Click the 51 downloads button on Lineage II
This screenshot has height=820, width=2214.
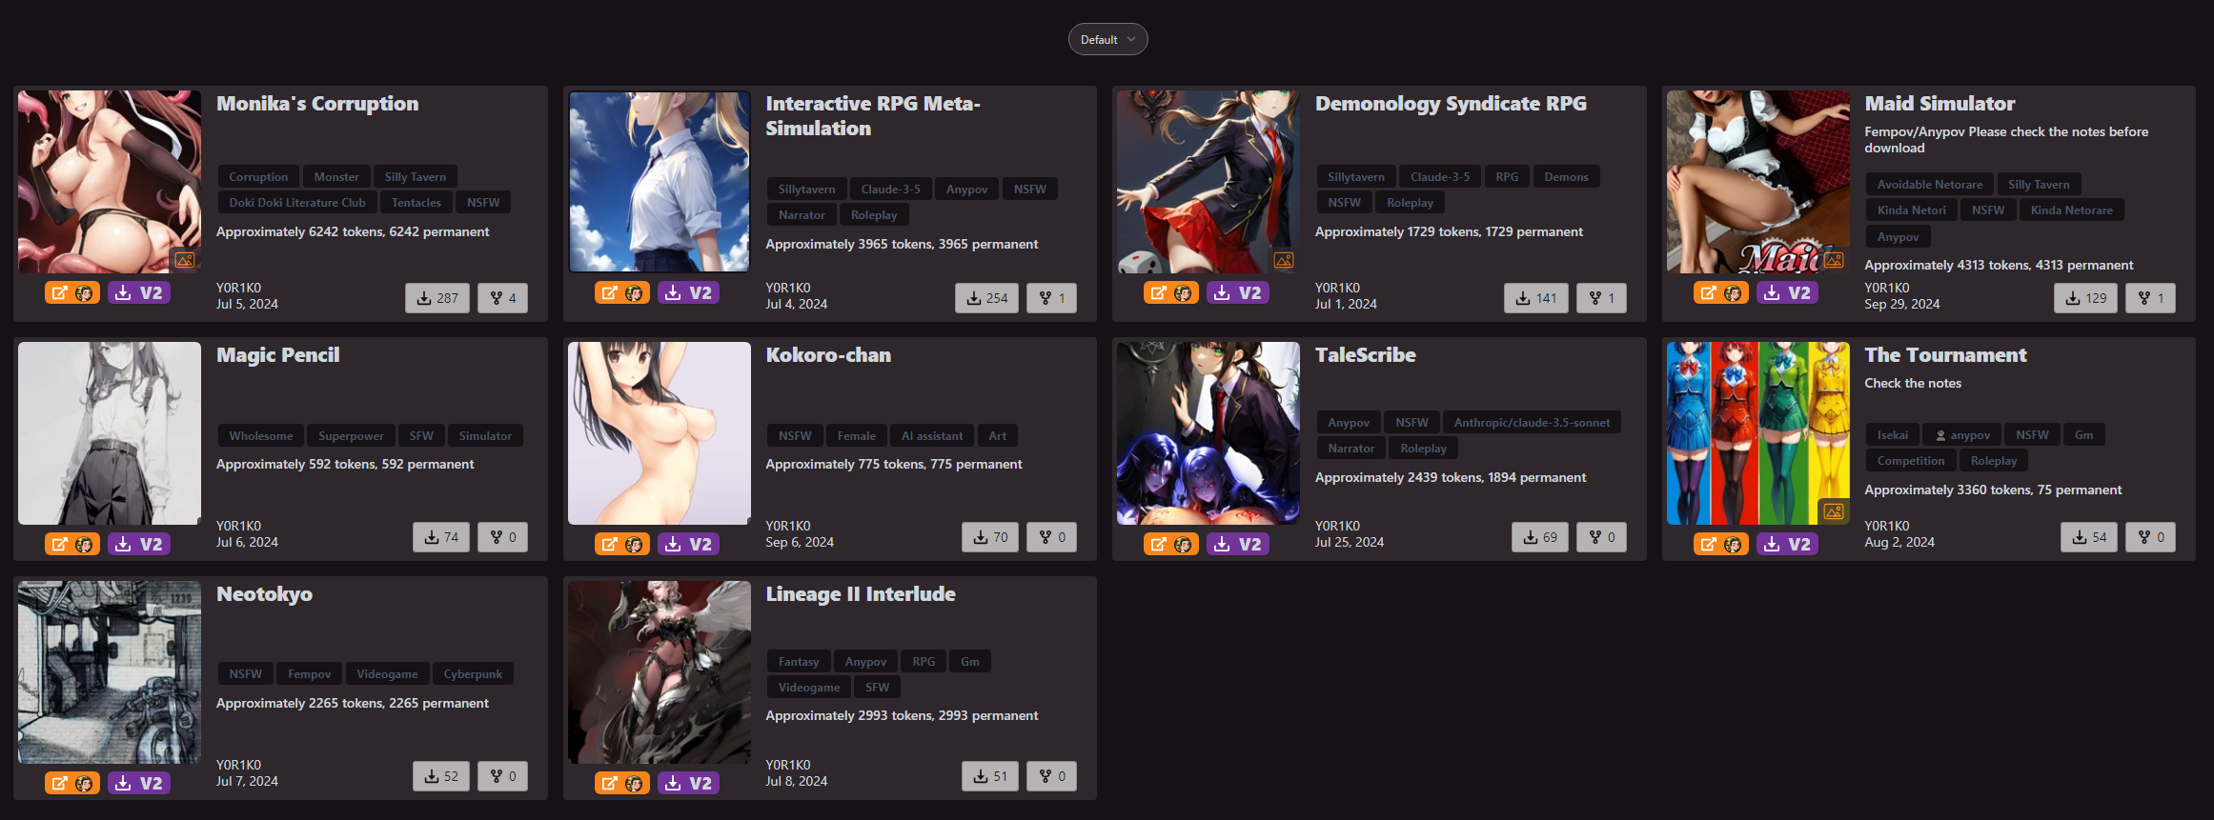(990, 776)
